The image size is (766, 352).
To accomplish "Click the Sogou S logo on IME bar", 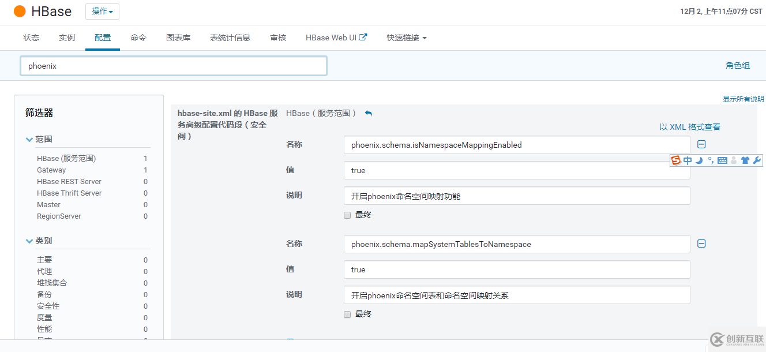I will (x=676, y=160).
